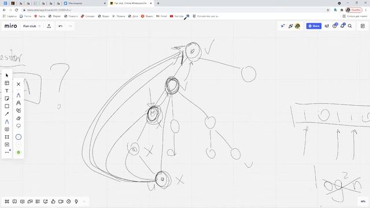Open the browser extensions puzzle icon
Screen dimensions: 370x208
[x=342, y=10]
